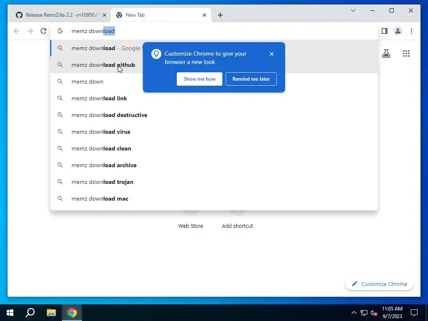Viewport: 428px width, 321px height.
Task: Choose suggestion memz download mac
Action: (x=214, y=199)
